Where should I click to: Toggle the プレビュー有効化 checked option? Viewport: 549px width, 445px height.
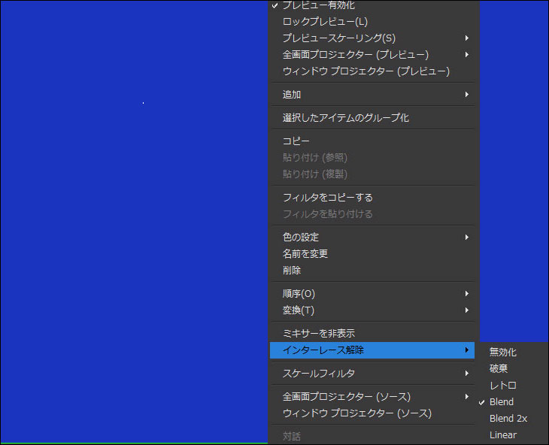[x=318, y=5]
